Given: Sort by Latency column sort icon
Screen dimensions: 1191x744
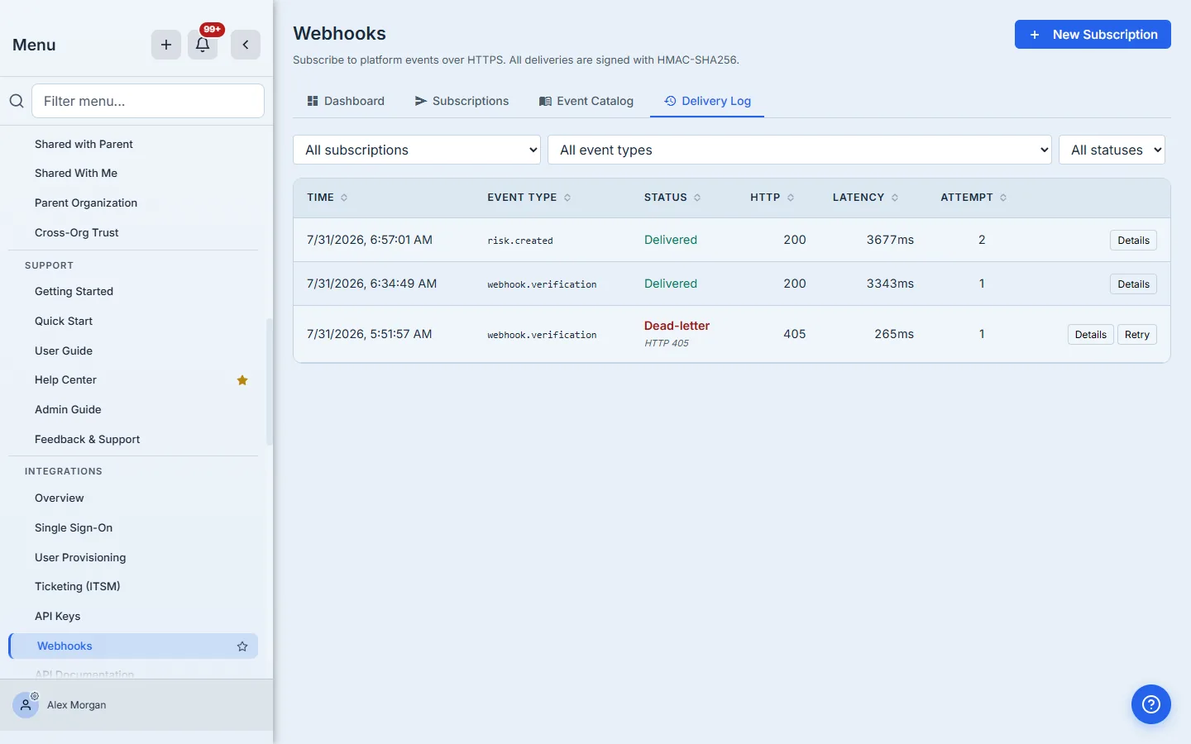Looking at the screenshot, I should pos(895,198).
